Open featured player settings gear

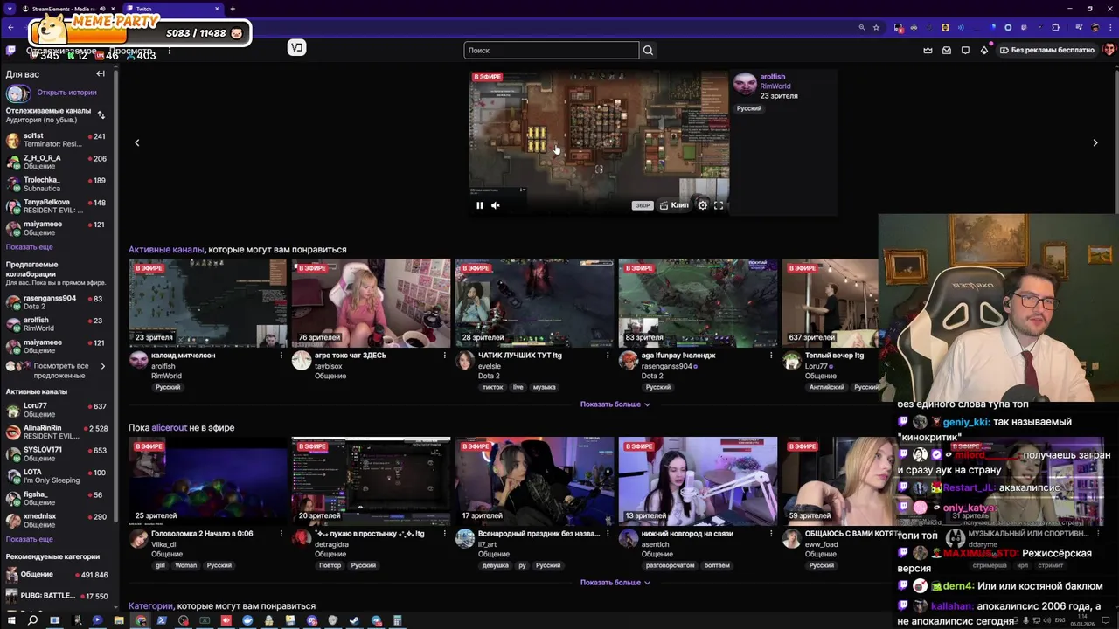pos(702,205)
